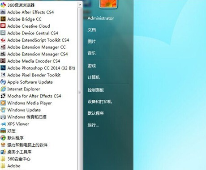206x170 pixels.
Task: Open 音乐 from the right pane
Action: click(92, 53)
